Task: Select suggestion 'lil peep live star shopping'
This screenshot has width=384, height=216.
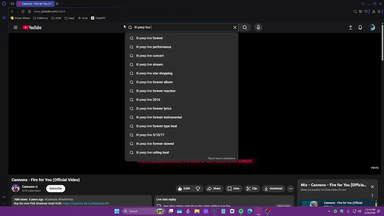Action: (x=181, y=73)
